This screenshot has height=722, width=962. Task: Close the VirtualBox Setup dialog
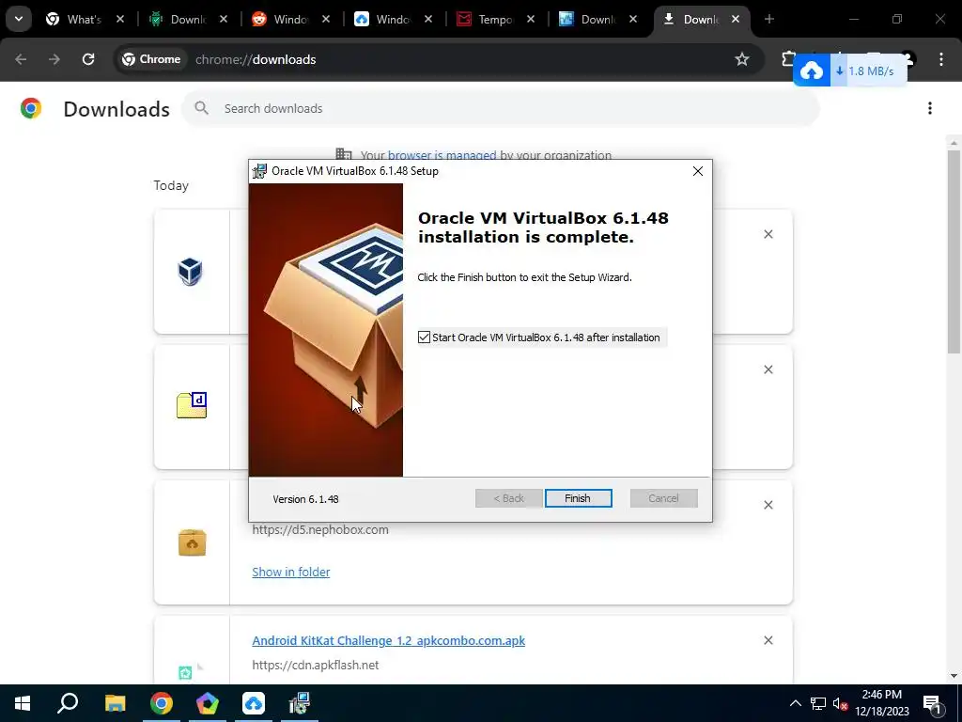click(698, 171)
